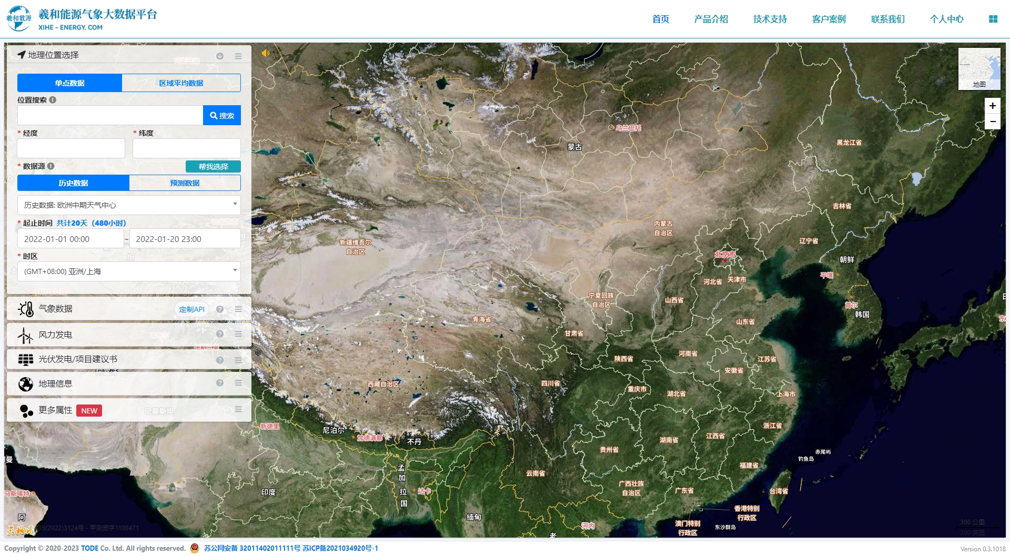Click the 地理信息 panel title

point(55,384)
